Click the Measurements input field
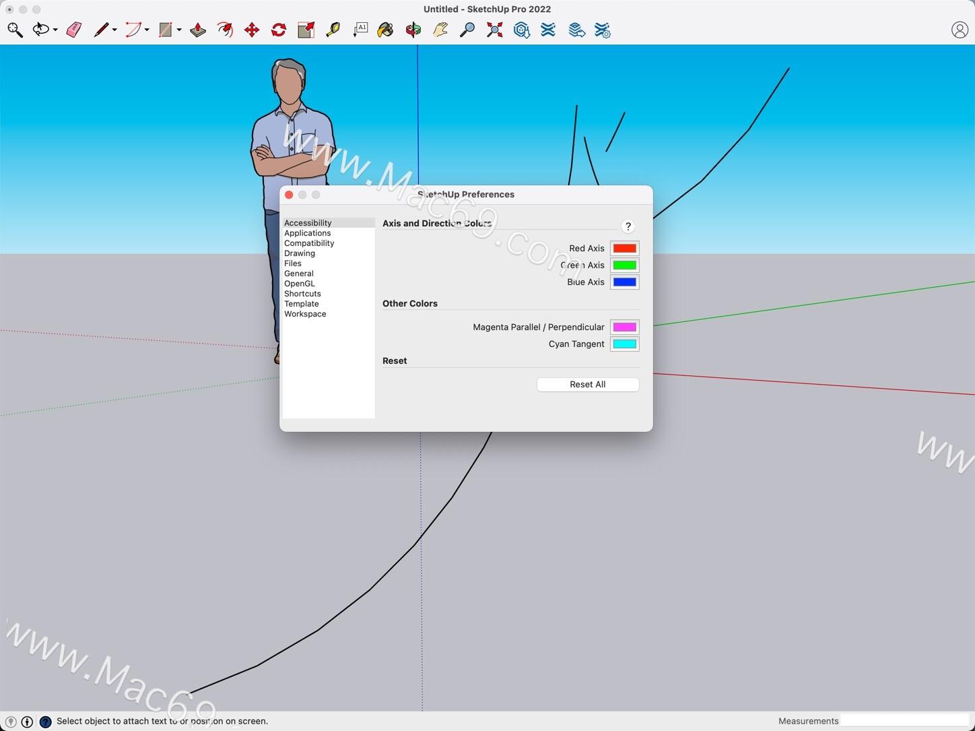Image resolution: width=975 pixels, height=731 pixels. [905, 721]
